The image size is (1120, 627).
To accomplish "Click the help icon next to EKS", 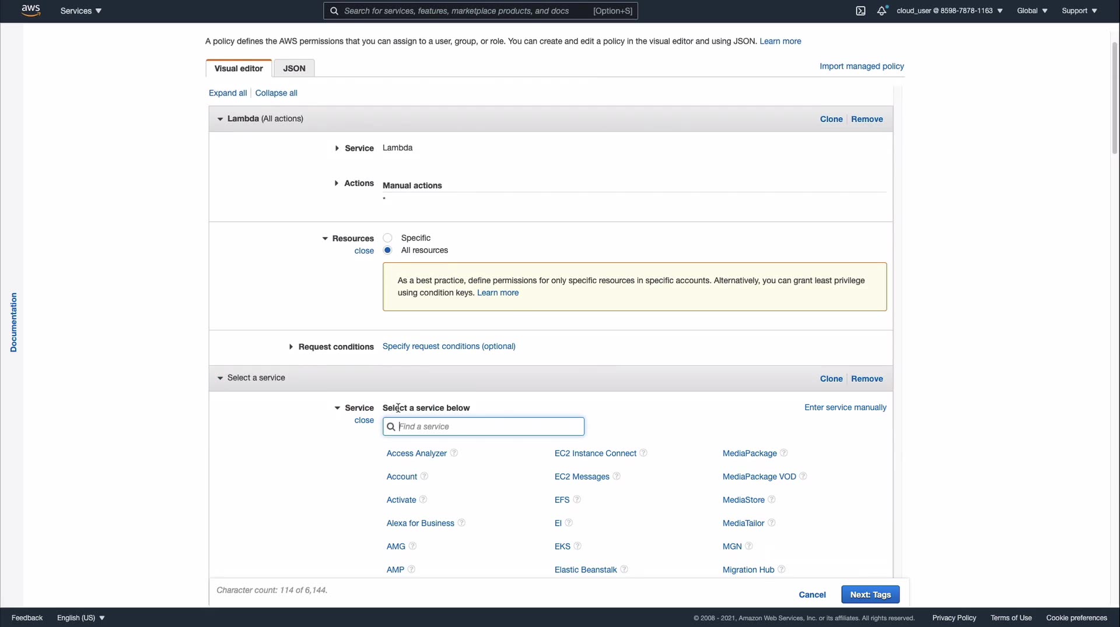I will (577, 546).
